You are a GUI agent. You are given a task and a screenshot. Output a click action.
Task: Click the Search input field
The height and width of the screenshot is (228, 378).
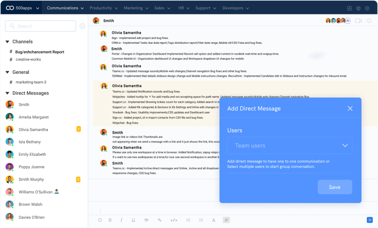click(41, 26)
